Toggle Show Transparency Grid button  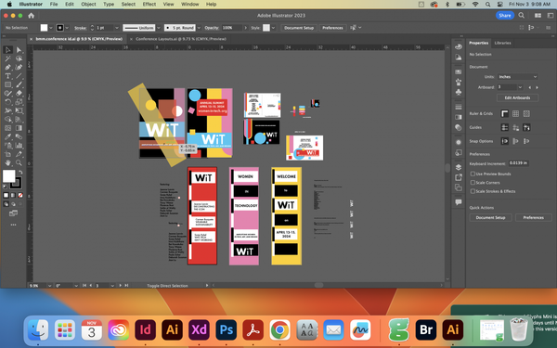526,113
